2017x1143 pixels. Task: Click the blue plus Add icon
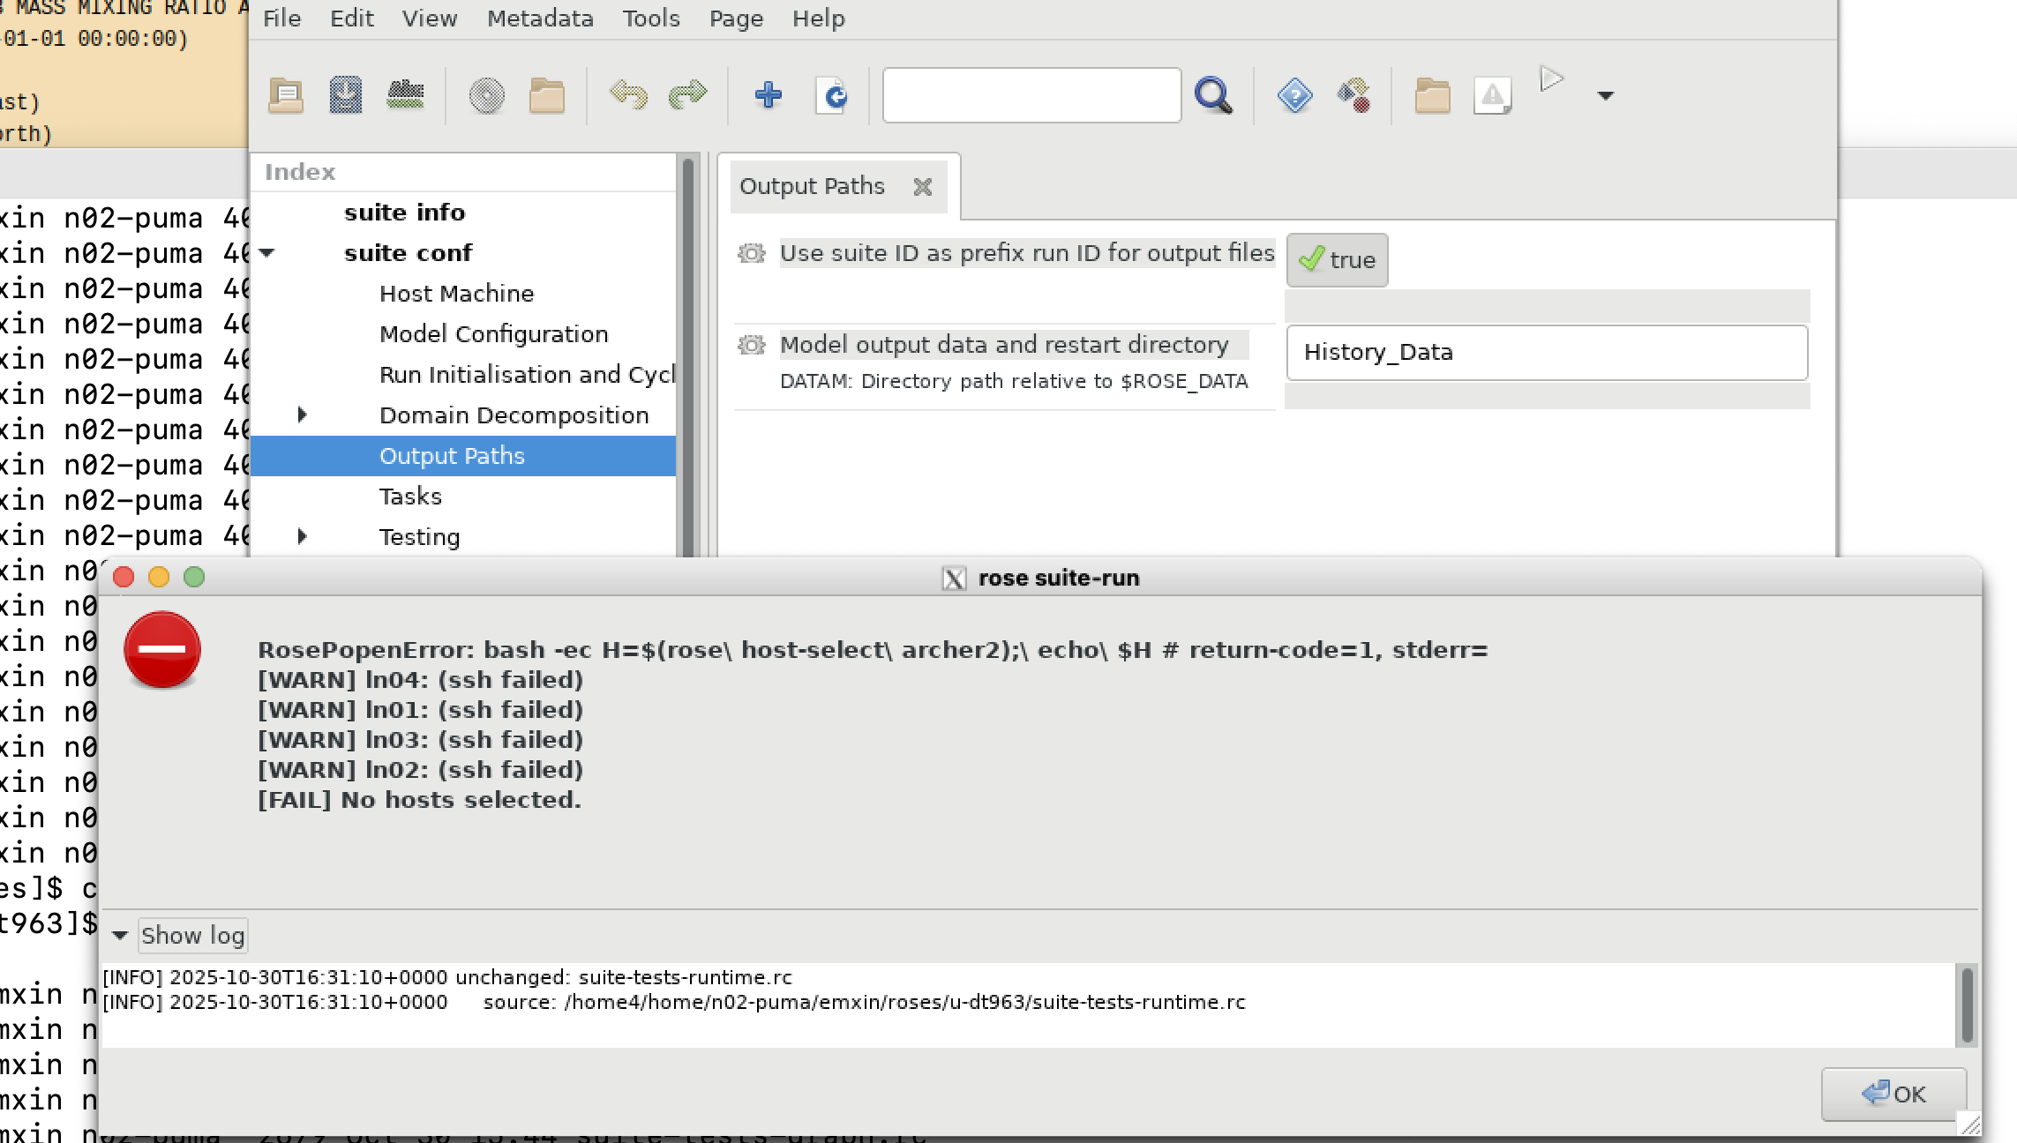click(x=768, y=94)
